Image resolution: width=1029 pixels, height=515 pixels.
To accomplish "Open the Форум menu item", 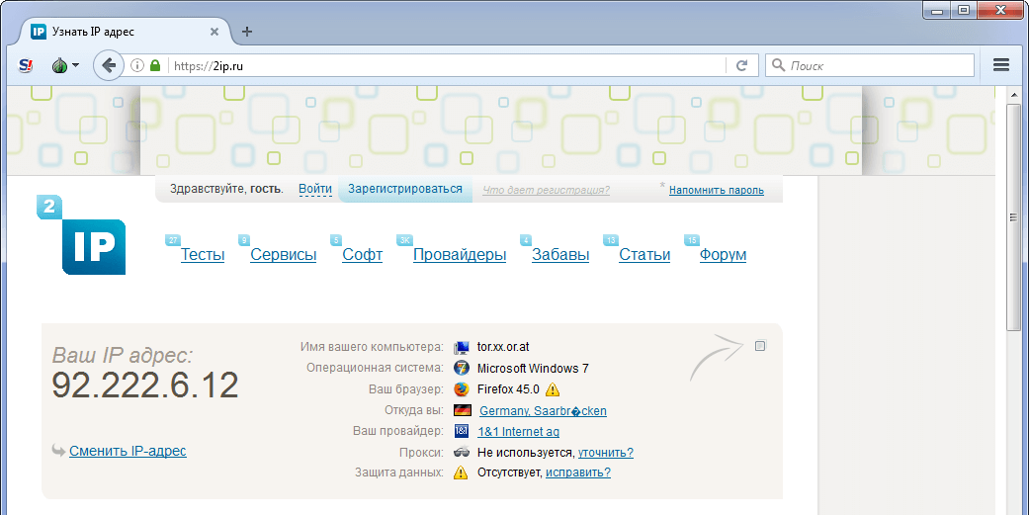I will 723,255.
